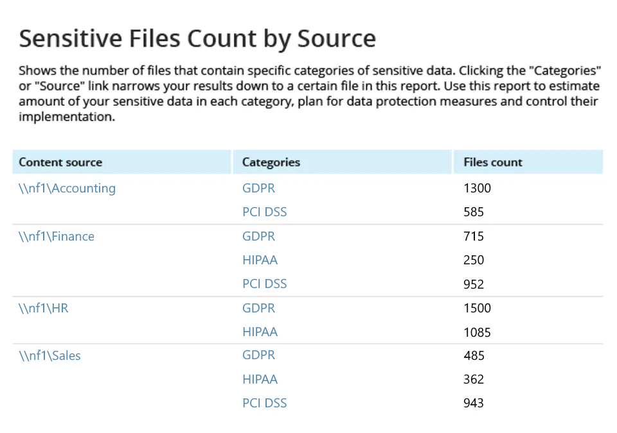Viewport: 617px width, 433px height.
Task: Click the GDPR link for HR
Action: pyautogui.click(x=258, y=308)
